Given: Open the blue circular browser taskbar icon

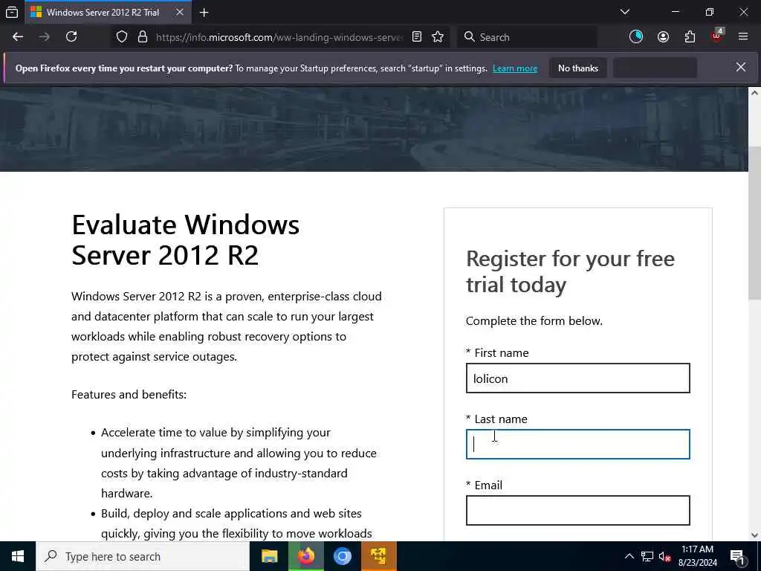Looking at the screenshot, I should click(342, 556).
